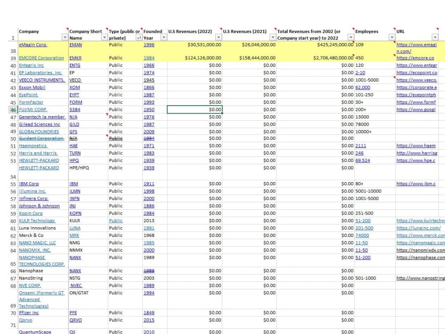The width and height of the screenshot is (445, 334).
Task: Open the U.S Revenues (2021) filter dropdown
Action: pyautogui.click(x=273, y=37)
